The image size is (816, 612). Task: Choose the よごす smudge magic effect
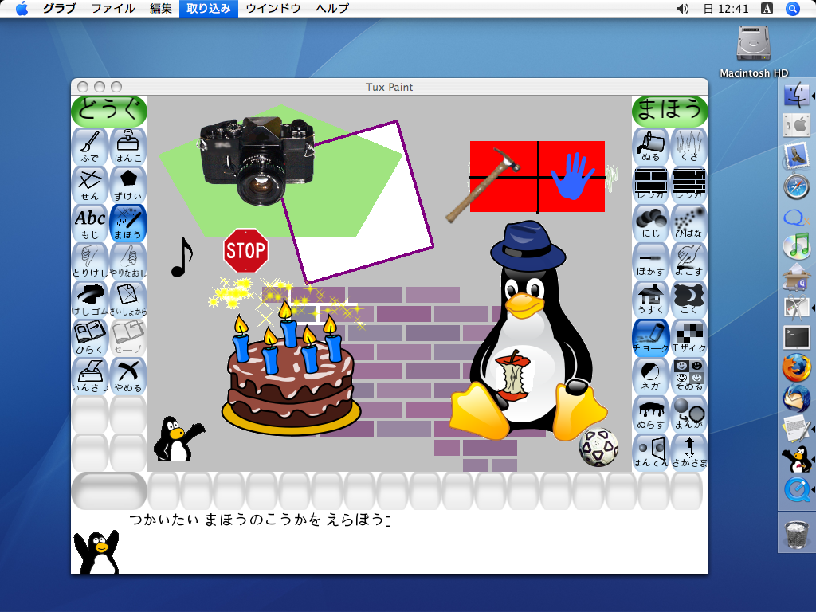coord(689,261)
